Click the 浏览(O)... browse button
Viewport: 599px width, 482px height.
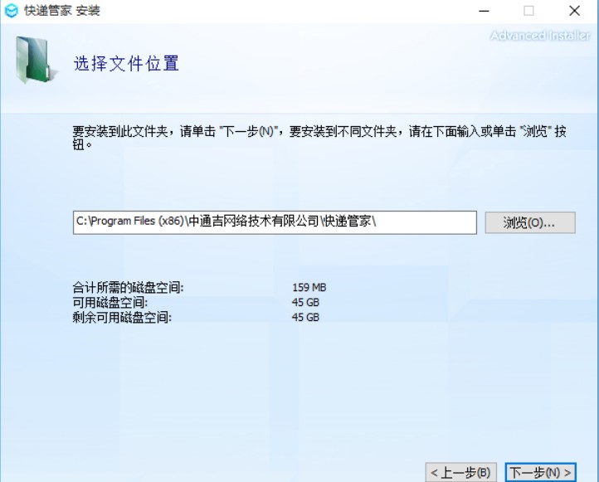(x=530, y=222)
